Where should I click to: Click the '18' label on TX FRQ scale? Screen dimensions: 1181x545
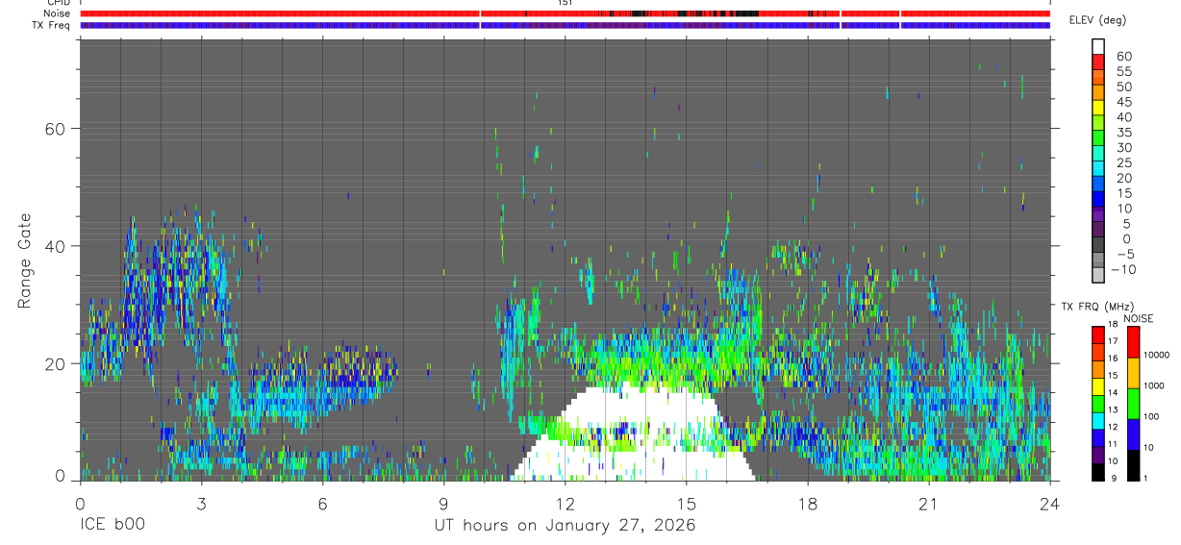[1112, 324]
